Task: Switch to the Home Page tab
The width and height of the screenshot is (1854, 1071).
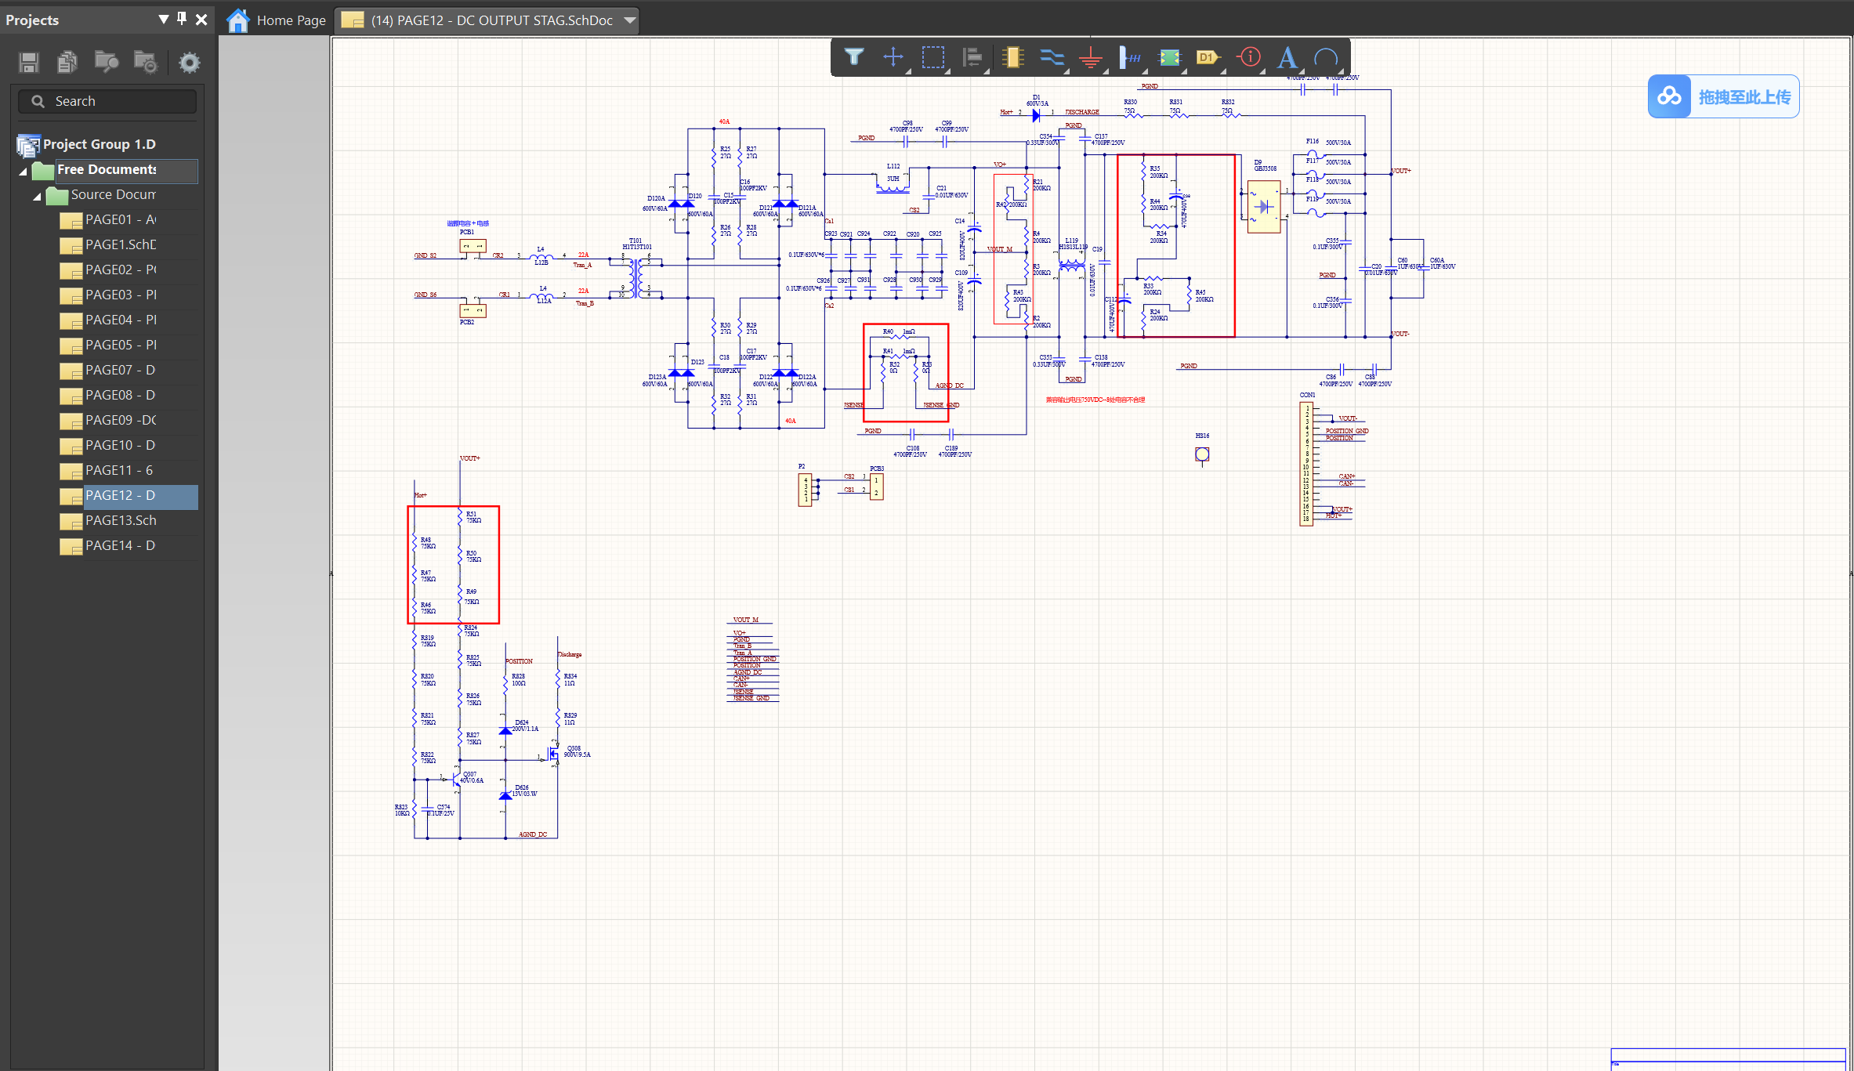Action: (x=277, y=20)
